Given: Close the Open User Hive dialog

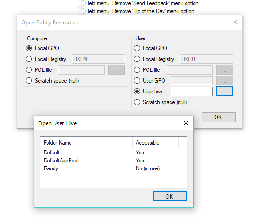Looking at the screenshot, I should [x=186, y=123].
